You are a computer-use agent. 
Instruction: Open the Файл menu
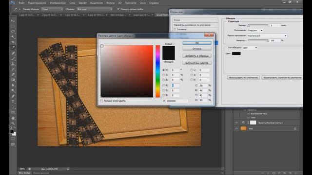pos(21,3)
